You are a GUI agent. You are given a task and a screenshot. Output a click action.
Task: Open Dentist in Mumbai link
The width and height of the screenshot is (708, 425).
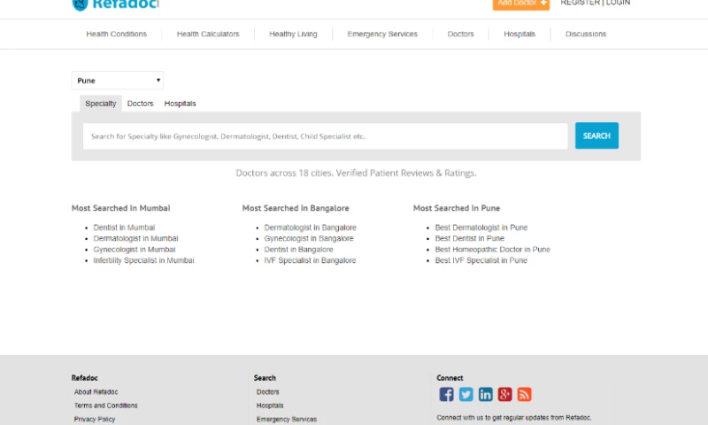click(124, 228)
